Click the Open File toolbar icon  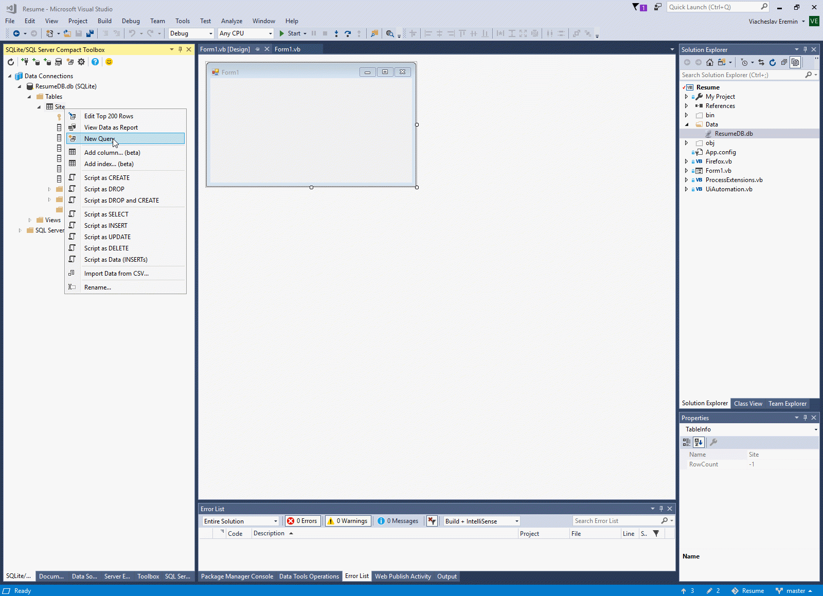point(67,33)
